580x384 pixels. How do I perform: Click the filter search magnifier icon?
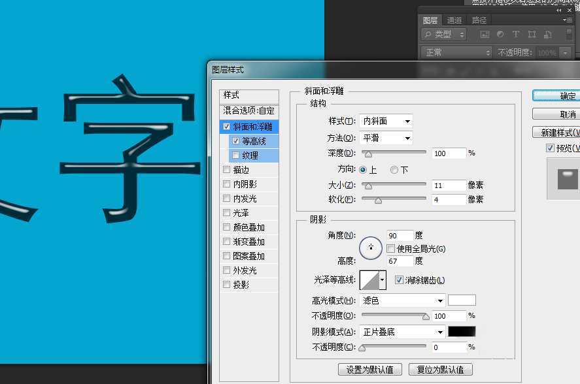coord(428,34)
